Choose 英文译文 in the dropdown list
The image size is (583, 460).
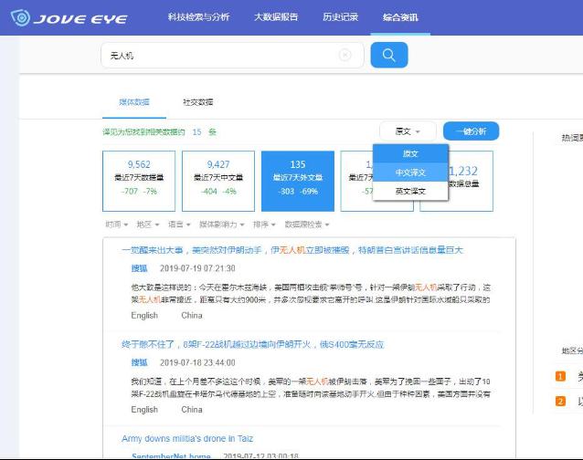click(x=410, y=191)
